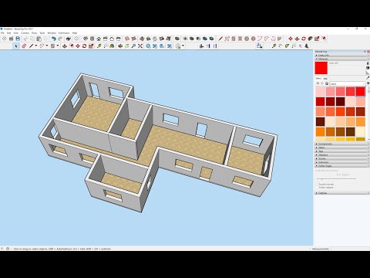Pick the Eraser tool in toolbar
The width and height of the screenshot is (370, 278).
[x=24, y=46]
